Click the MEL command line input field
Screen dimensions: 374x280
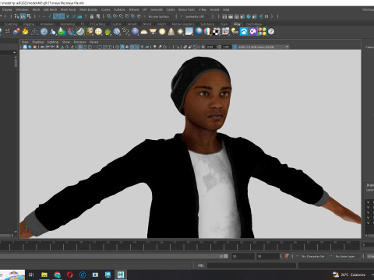click(252, 265)
